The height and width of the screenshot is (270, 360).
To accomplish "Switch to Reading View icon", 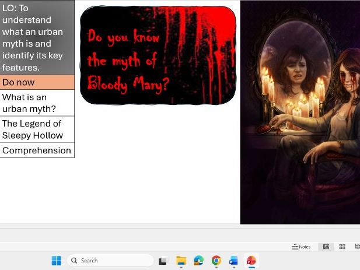I will pyautogui.click(x=358, y=247).
